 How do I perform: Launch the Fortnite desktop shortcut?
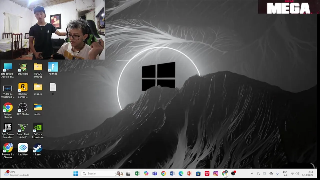click(x=53, y=69)
